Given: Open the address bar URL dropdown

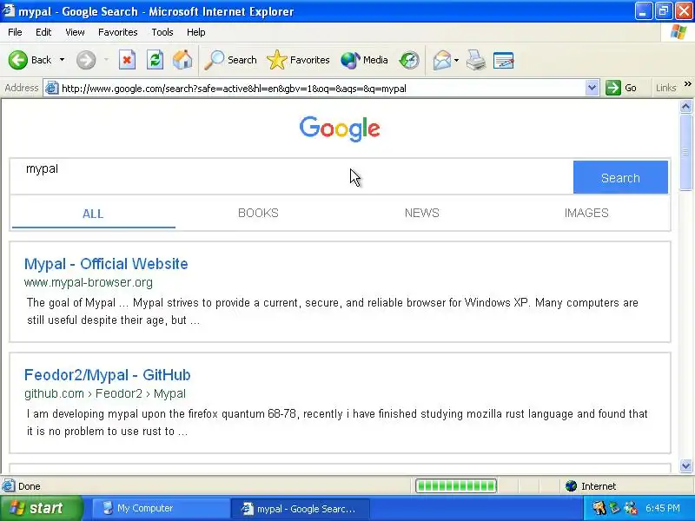Looking at the screenshot, I should (x=592, y=88).
